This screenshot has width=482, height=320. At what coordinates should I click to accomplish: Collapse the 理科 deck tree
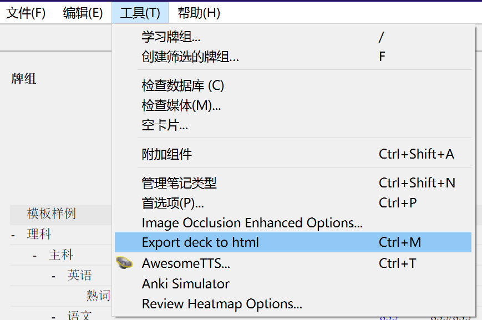coord(13,235)
